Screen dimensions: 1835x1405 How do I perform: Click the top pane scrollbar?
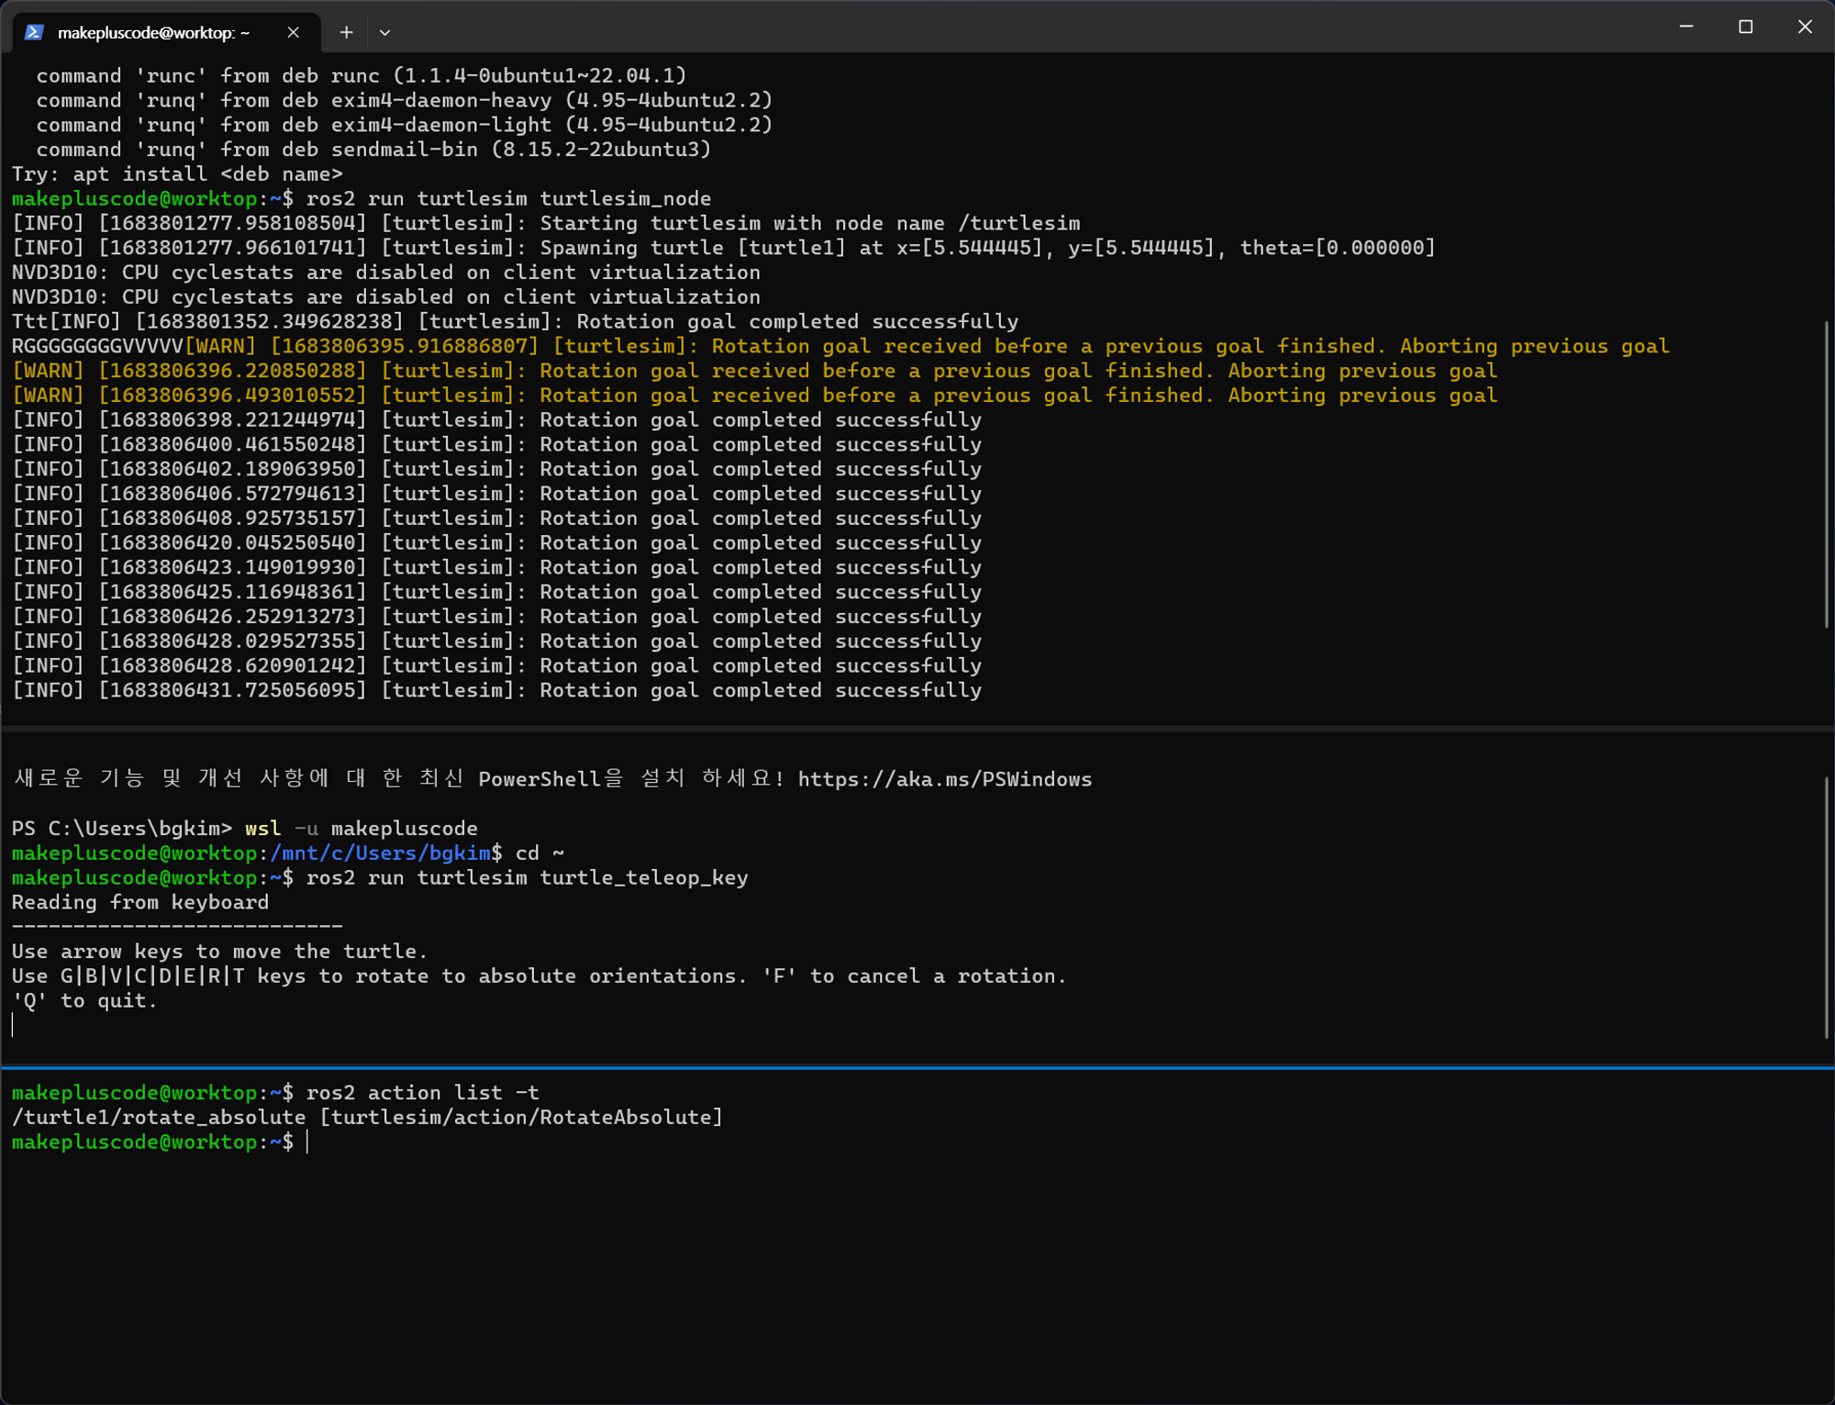tap(1826, 474)
